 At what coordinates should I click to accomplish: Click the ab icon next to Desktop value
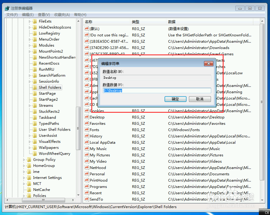[x=87, y=117]
